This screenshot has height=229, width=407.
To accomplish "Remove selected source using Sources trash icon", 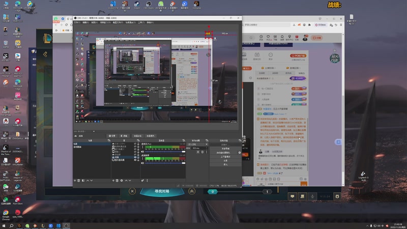I will point(117,181).
